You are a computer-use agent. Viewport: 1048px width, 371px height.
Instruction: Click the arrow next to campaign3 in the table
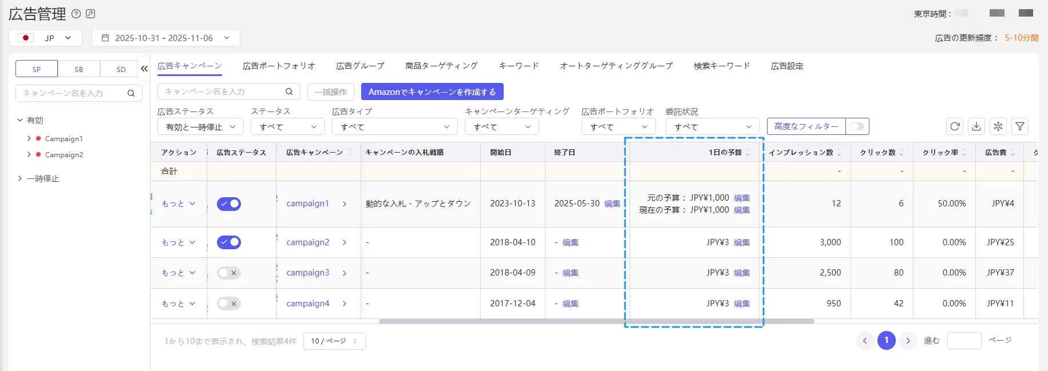pyautogui.click(x=345, y=273)
